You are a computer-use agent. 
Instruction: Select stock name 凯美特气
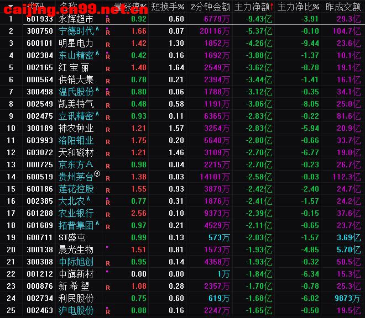(x=76, y=104)
